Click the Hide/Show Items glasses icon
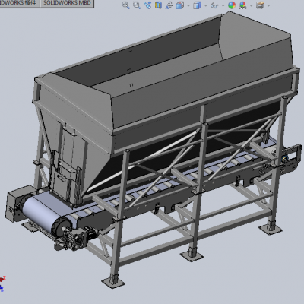Viewport: 304px width, 304px height. click(214, 5)
